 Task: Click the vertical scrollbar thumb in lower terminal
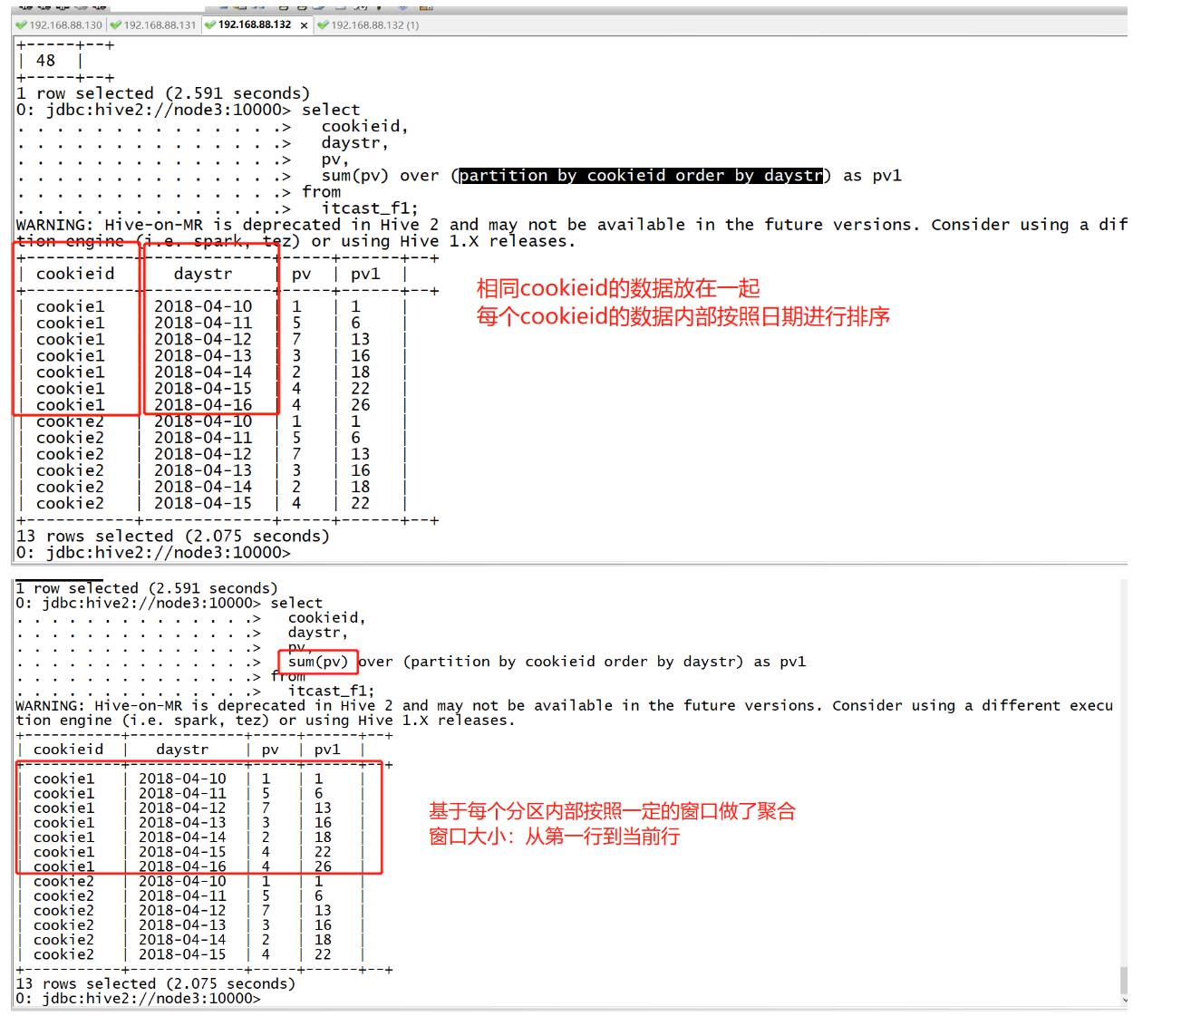[1124, 980]
